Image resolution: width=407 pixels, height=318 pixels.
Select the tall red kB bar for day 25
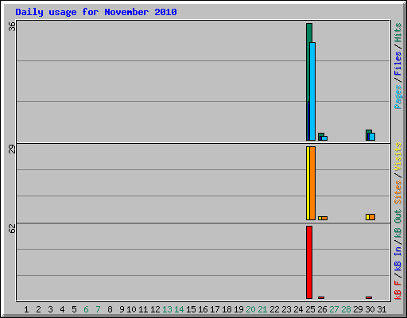[x=309, y=262]
